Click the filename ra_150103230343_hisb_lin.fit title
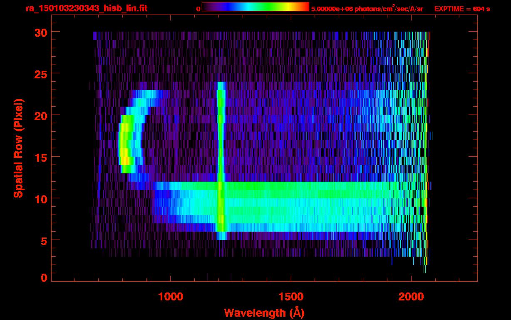511x320 pixels. pyautogui.click(x=86, y=8)
